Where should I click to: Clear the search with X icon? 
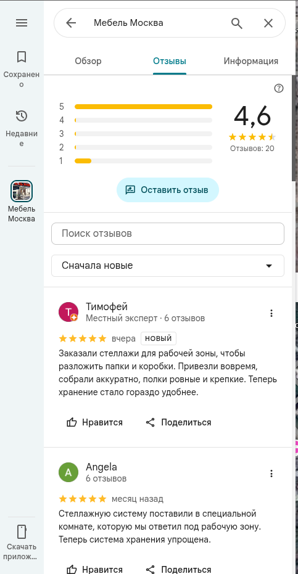pyautogui.click(x=268, y=23)
